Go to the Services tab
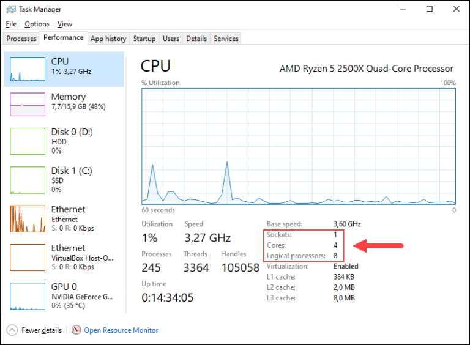470x345 pixels. 226,39
